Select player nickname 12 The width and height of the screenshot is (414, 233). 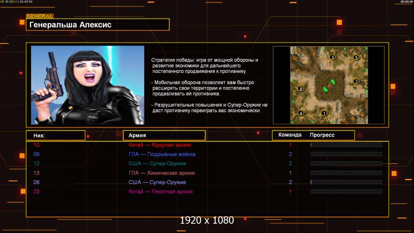point(37,163)
